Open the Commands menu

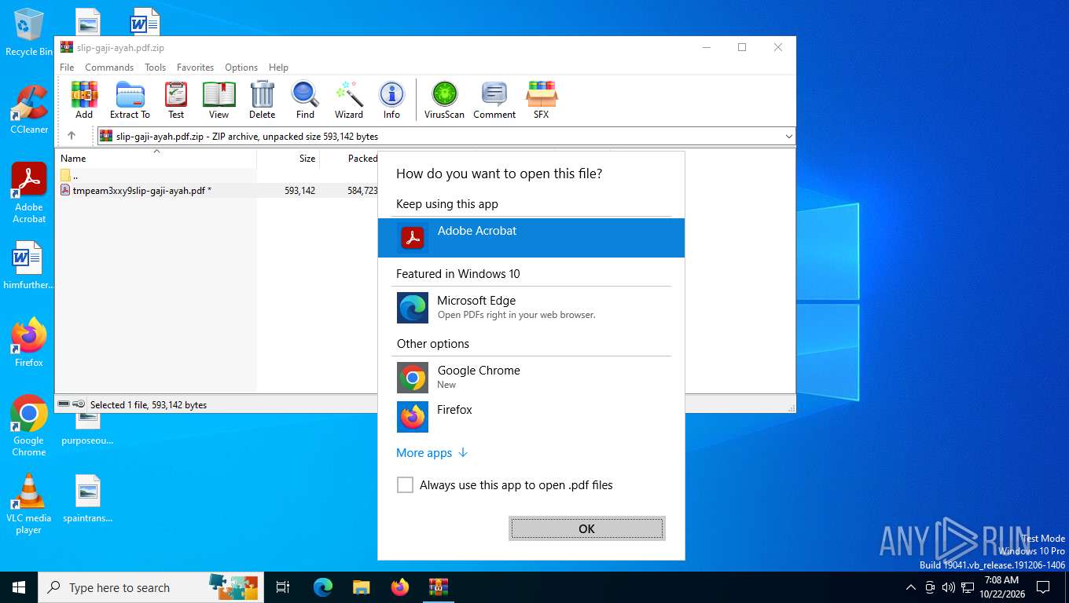(109, 68)
